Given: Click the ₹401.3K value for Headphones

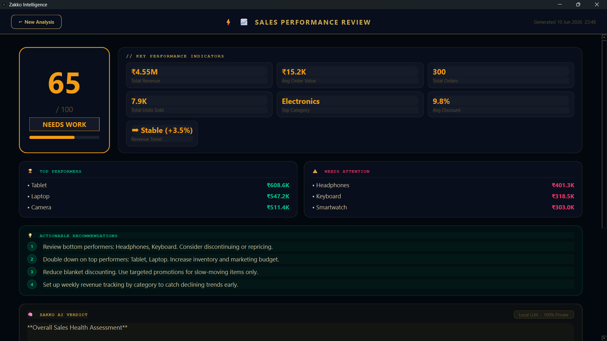Looking at the screenshot, I should [563, 185].
